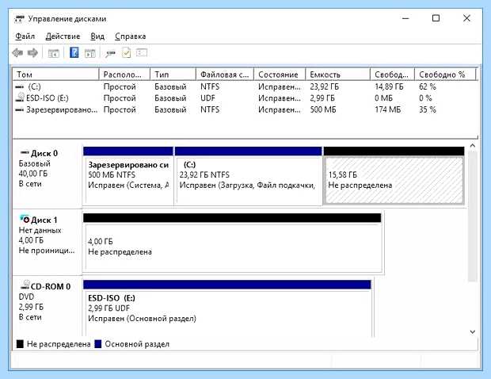Click the 62 % free cell

pyautogui.click(x=428, y=87)
